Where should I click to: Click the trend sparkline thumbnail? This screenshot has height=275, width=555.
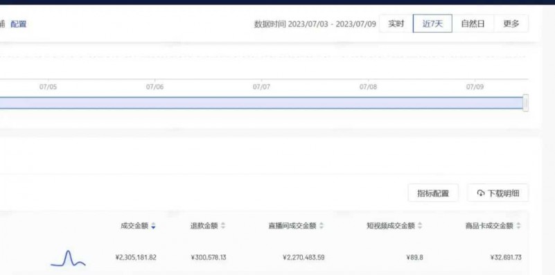[x=68, y=258]
